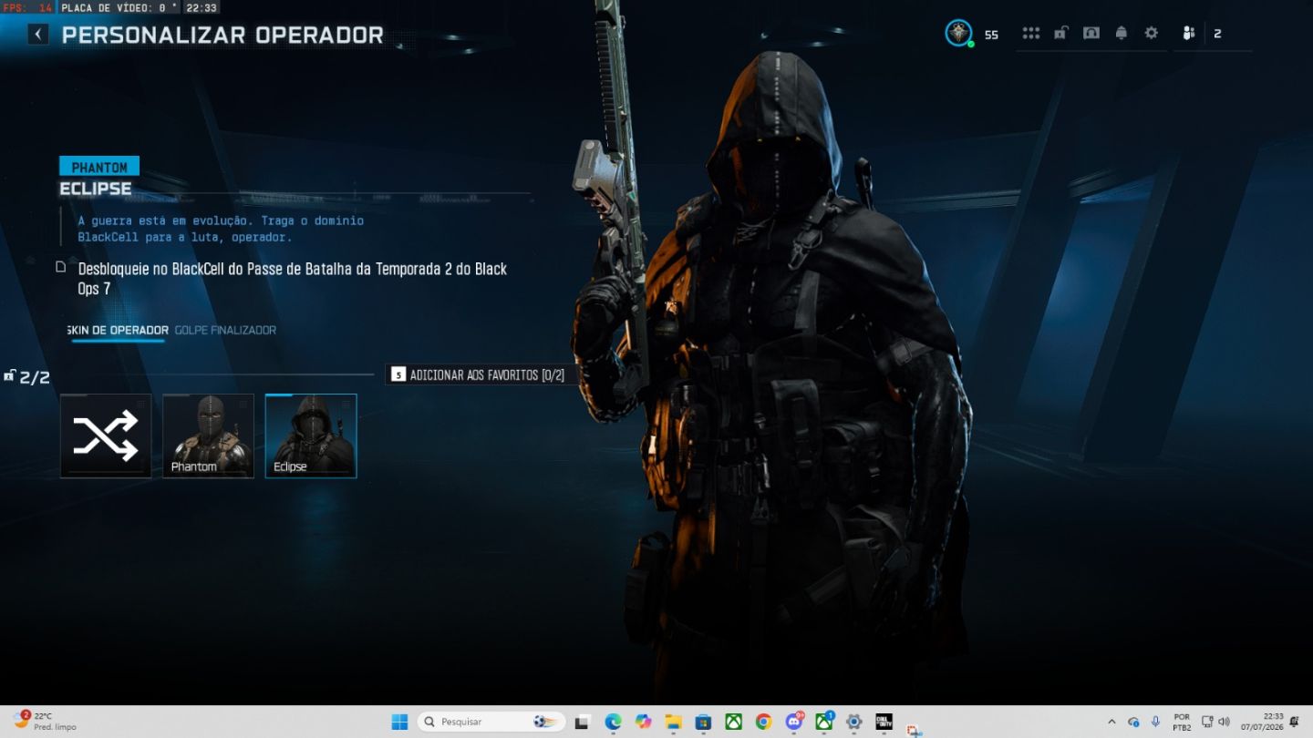Image resolution: width=1313 pixels, height=738 pixels.
Task: Open the Windows Start menu
Action: pos(399,722)
